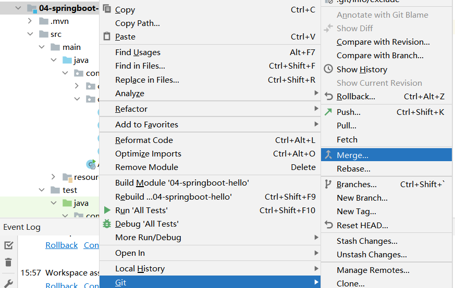The width and height of the screenshot is (455, 288).
Task: Collapse the test java folder chevron
Action: point(54,203)
